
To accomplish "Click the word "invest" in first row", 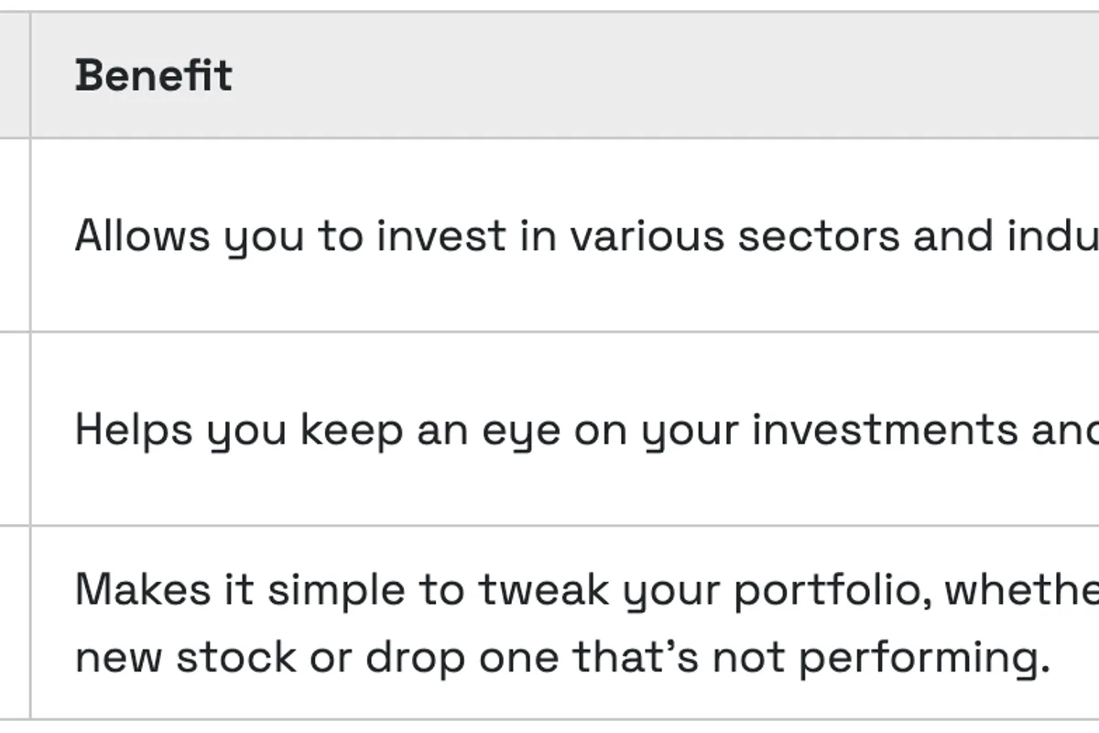I will 441,236.
